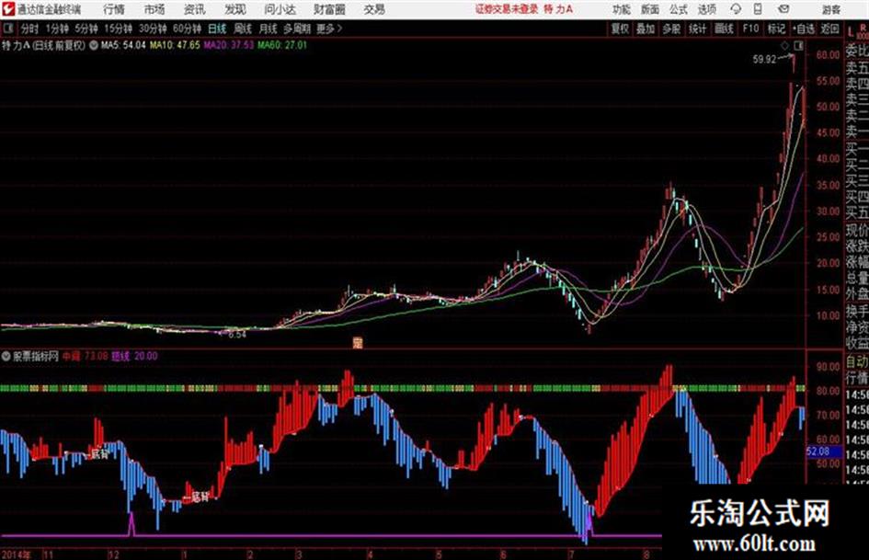Toggle the panel icon left of 分时
Viewport: 869px width, 560px height.
tap(8, 29)
